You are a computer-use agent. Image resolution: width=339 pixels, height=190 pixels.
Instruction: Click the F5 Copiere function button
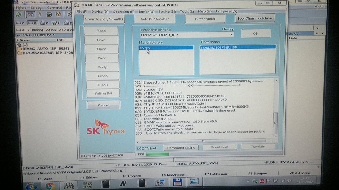[x=132, y=176]
